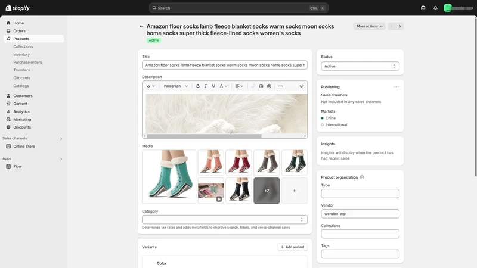Open notifications bell

[435, 8]
